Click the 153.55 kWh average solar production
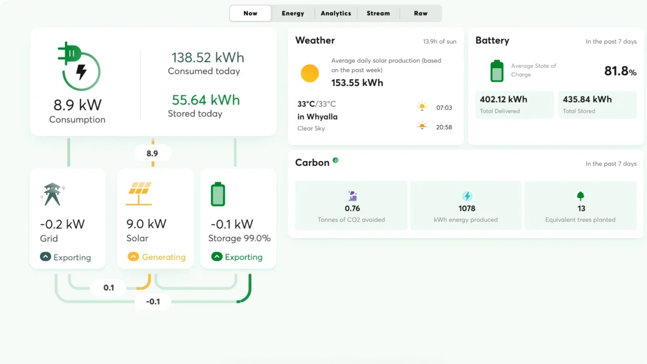647x364 pixels. (x=357, y=83)
